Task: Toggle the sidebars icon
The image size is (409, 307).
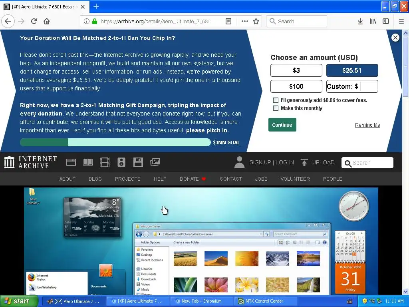Action: pyautogui.click(x=386, y=21)
